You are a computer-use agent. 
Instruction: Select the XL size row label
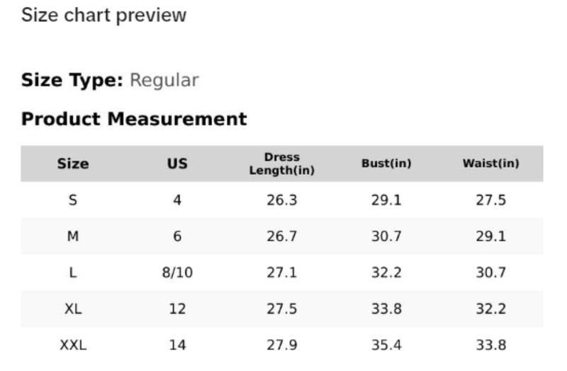click(73, 309)
